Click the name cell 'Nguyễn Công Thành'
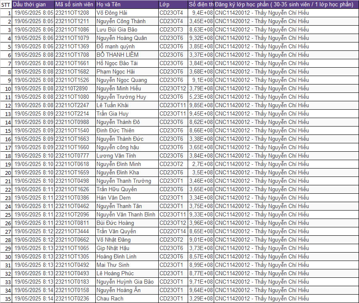This screenshot has width=359, height=303. pyautogui.click(x=127, y=21)
